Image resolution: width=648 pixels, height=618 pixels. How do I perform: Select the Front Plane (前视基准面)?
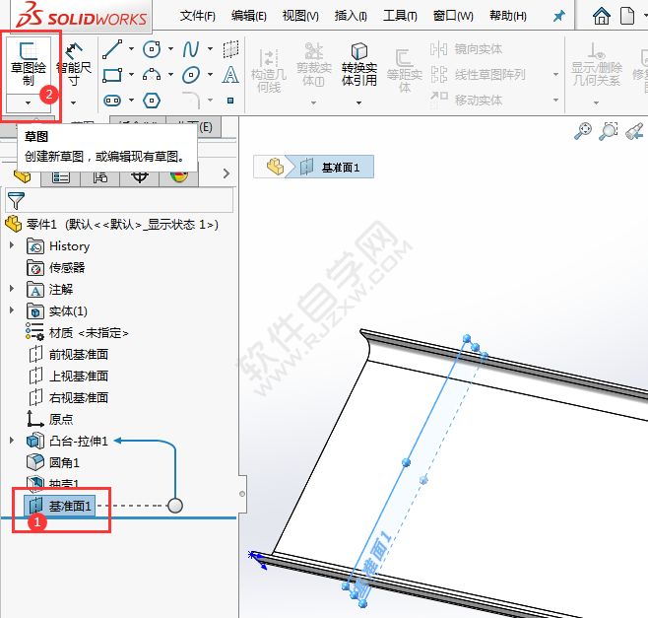tap(69, 354)
